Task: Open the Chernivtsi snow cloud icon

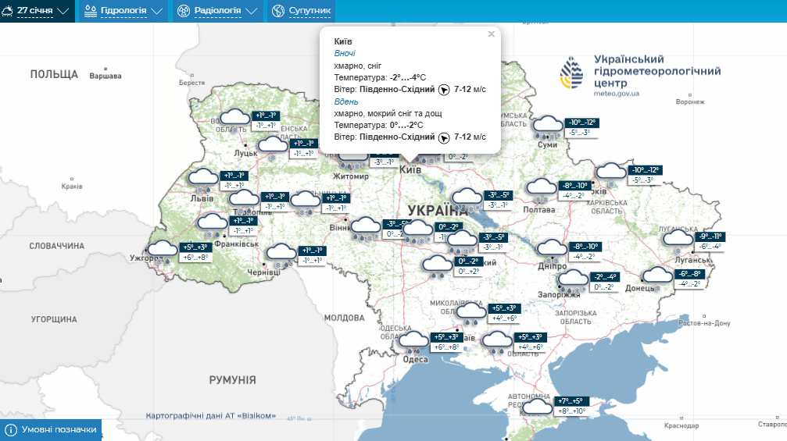Action: (281, 254)
